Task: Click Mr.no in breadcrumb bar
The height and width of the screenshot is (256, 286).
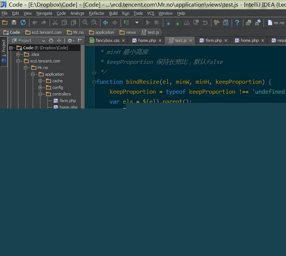Action: point(75,32)
